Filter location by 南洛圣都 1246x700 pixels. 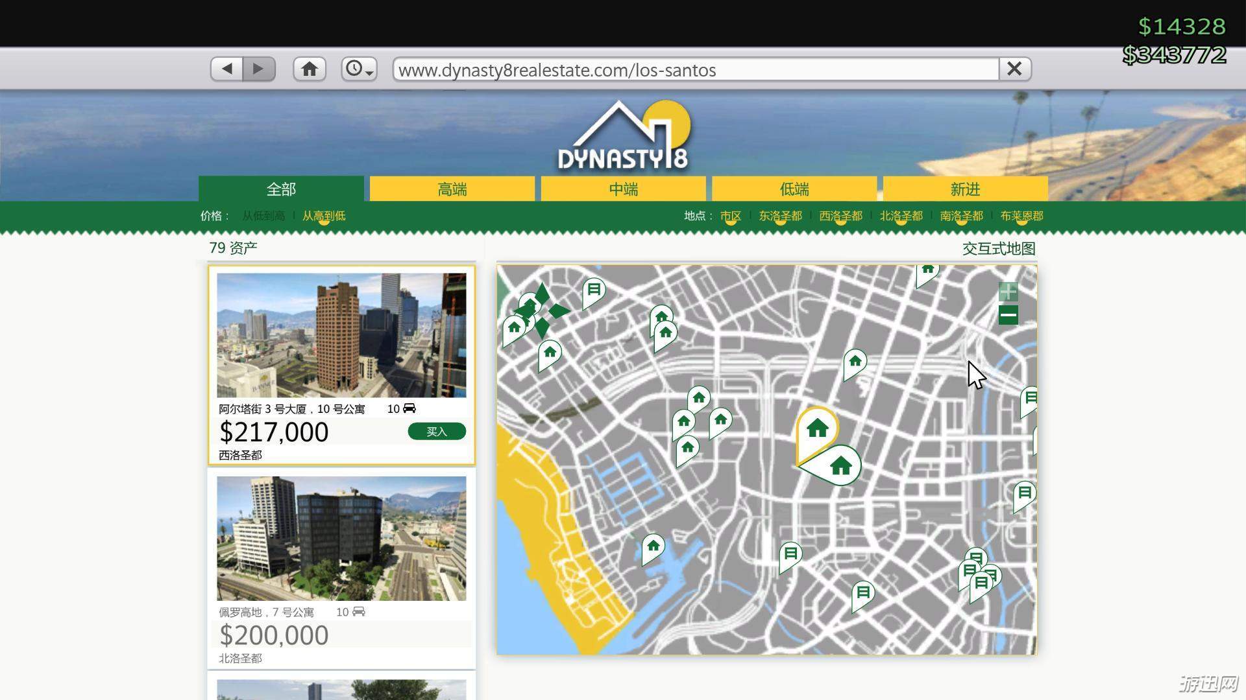[x=961, y=216]
